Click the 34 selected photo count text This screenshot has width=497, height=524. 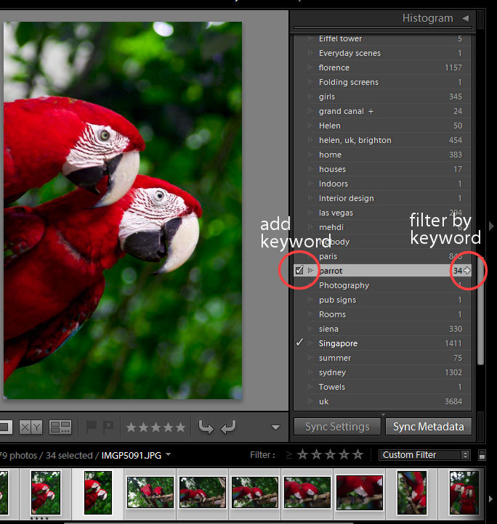click(x=69, y=455)
